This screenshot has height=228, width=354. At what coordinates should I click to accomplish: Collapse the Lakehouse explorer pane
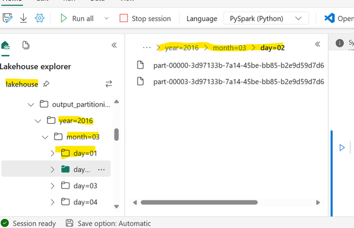click(114, 45)
